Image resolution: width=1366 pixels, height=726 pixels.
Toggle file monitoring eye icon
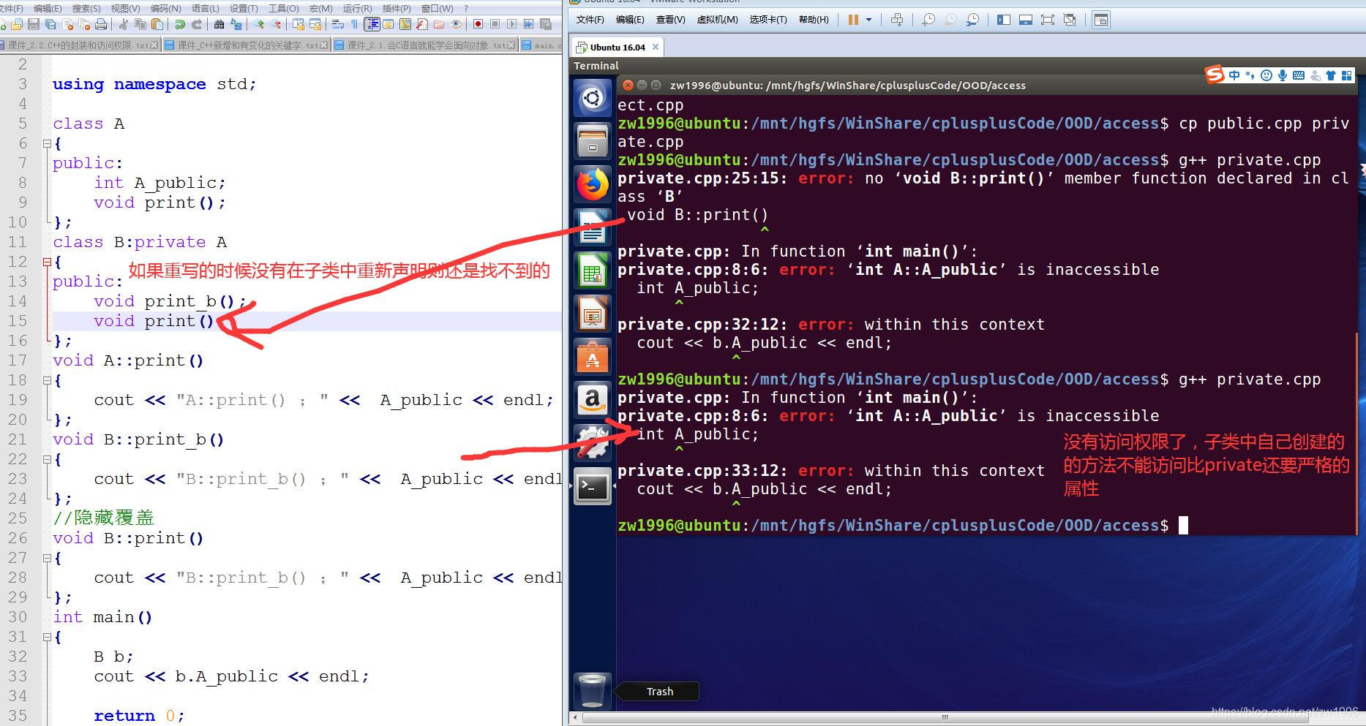[x=456, y=24]
